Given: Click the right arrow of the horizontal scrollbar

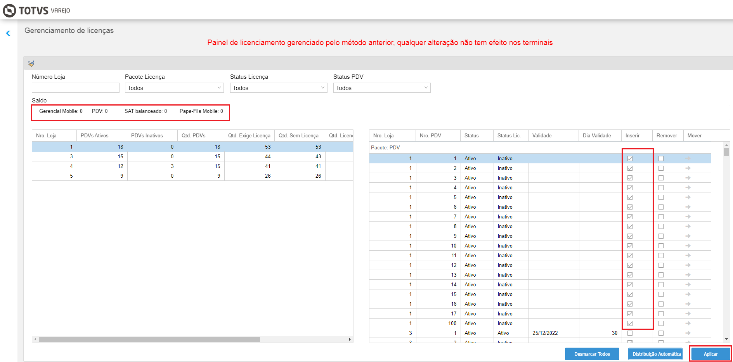Looking at the screenshot, I should [350, 339].
